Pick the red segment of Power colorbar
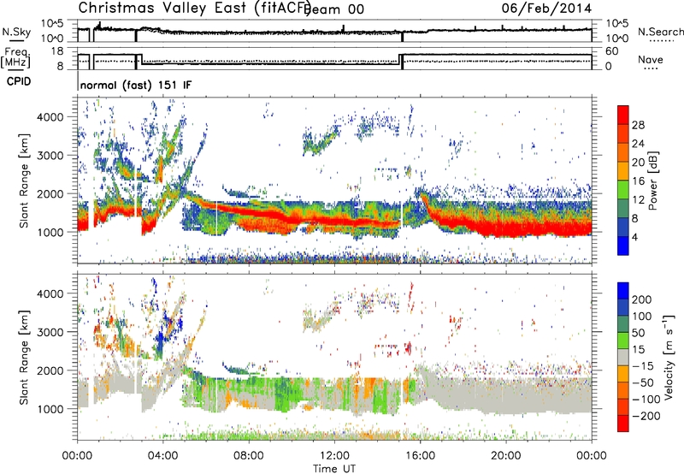 (x=623, y=115)
